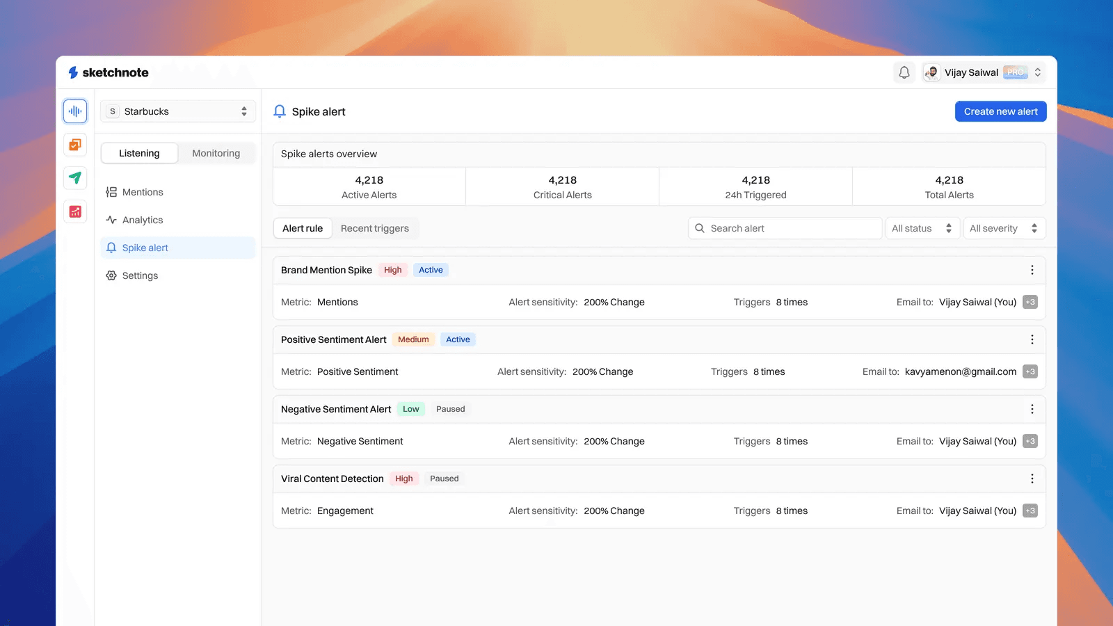Click the Create new alert button

point(1001,111)
